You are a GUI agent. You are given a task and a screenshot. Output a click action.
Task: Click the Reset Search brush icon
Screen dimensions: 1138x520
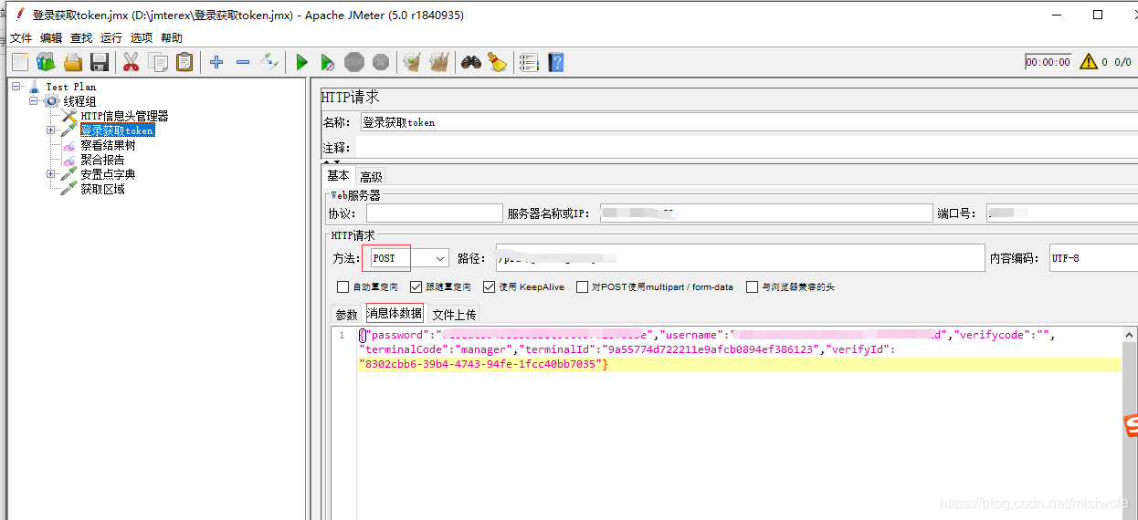497,62
